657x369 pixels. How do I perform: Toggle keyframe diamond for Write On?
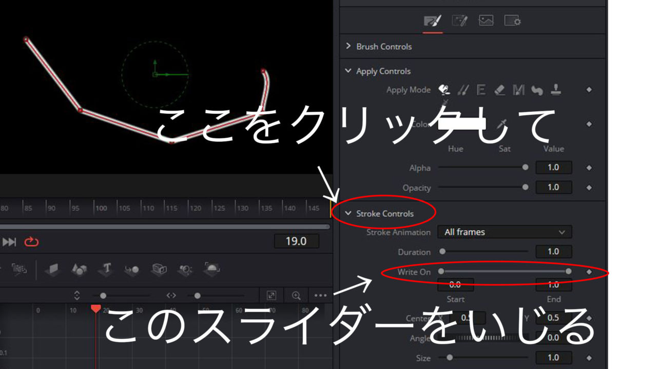pos(589,272)
